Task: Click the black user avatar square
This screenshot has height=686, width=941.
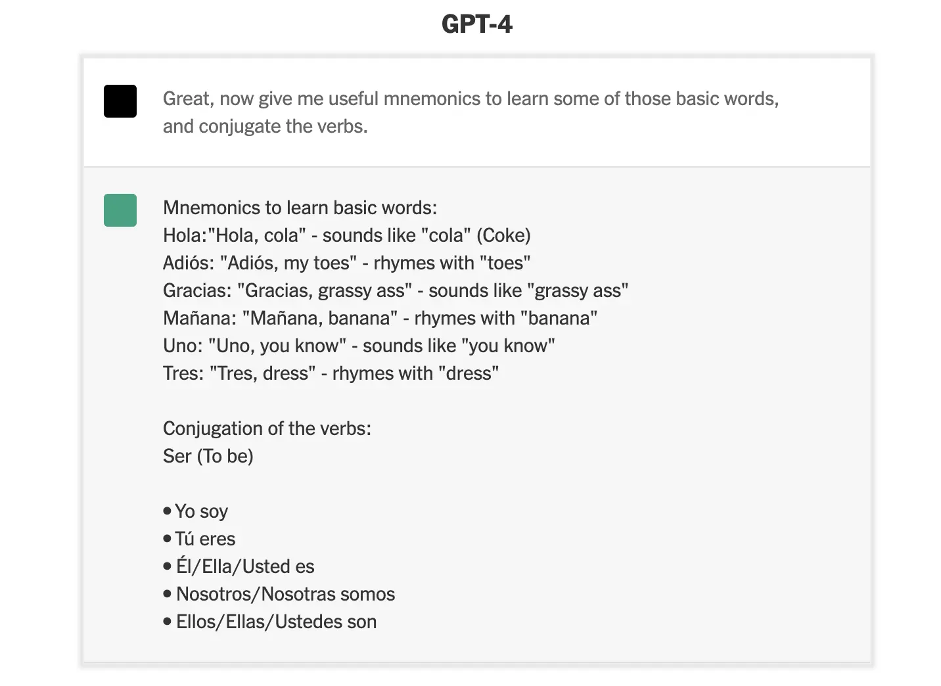Action: pyautogui.click(x=120, y=101)
